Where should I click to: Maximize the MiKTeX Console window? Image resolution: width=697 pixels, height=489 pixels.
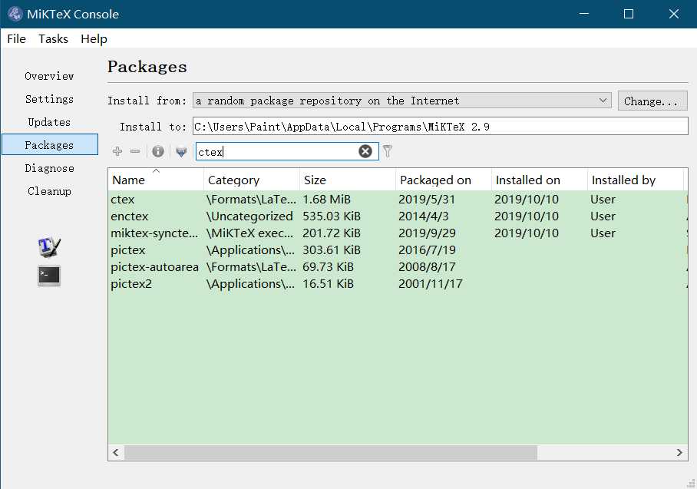(x=629, y=14)
